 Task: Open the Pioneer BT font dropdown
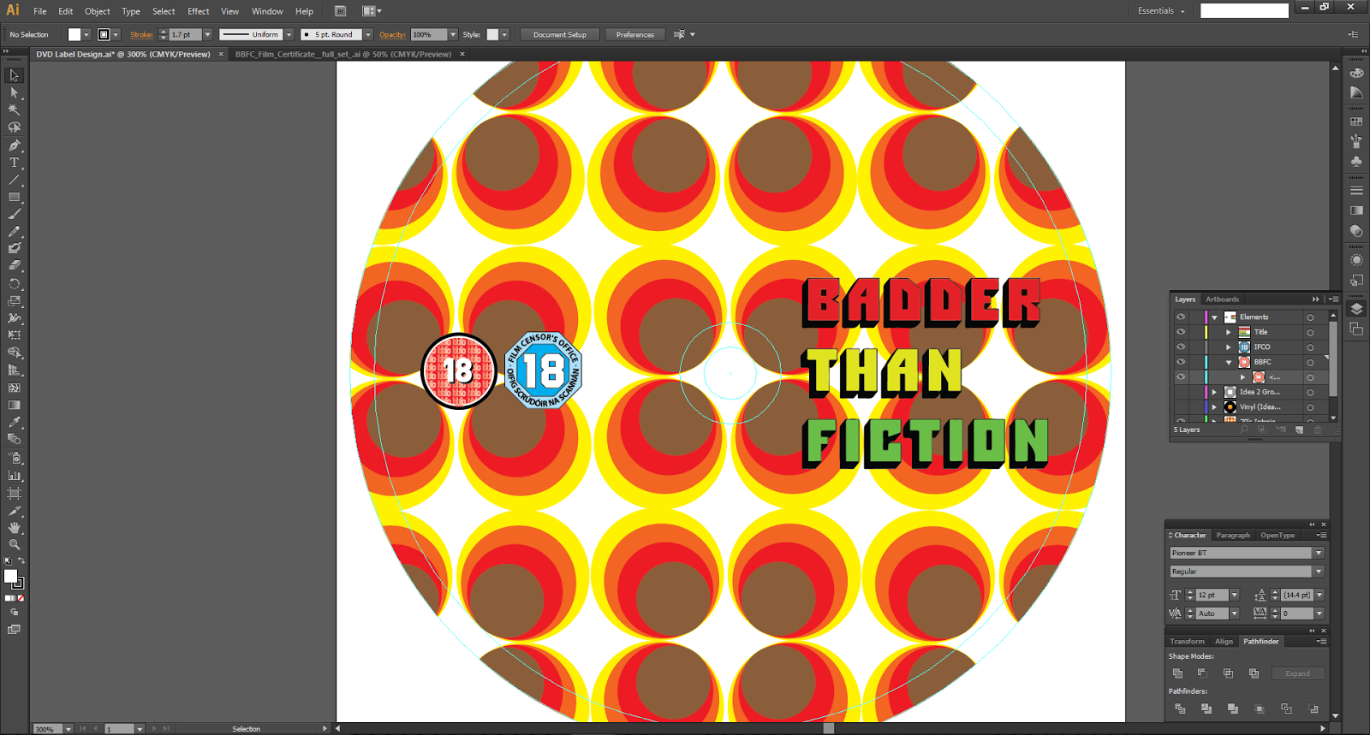[1319, 553]
